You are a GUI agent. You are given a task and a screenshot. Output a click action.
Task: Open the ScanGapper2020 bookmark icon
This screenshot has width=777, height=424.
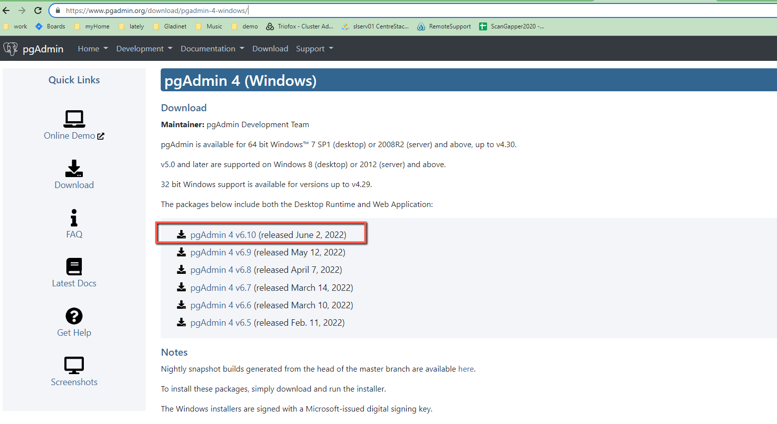pos(483,26)
